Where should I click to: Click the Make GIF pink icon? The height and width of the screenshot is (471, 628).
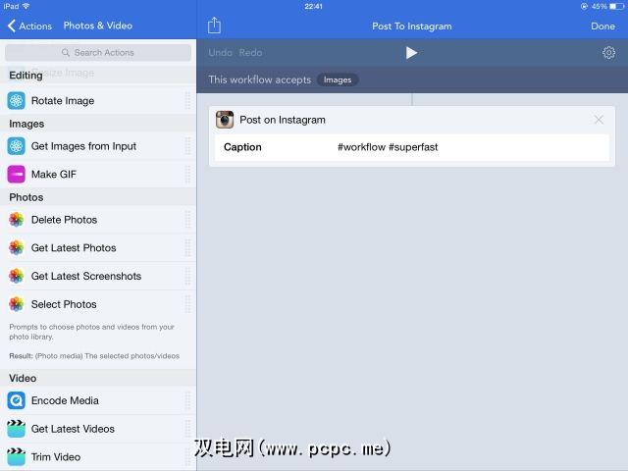(17, 175)
